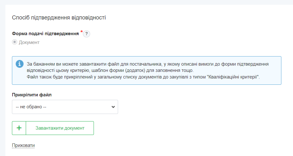Image resolution: width=293 pixels, height=156 pixels.
Task: Click the notice line starting "За бажанням"
Action: click(148, 64)
